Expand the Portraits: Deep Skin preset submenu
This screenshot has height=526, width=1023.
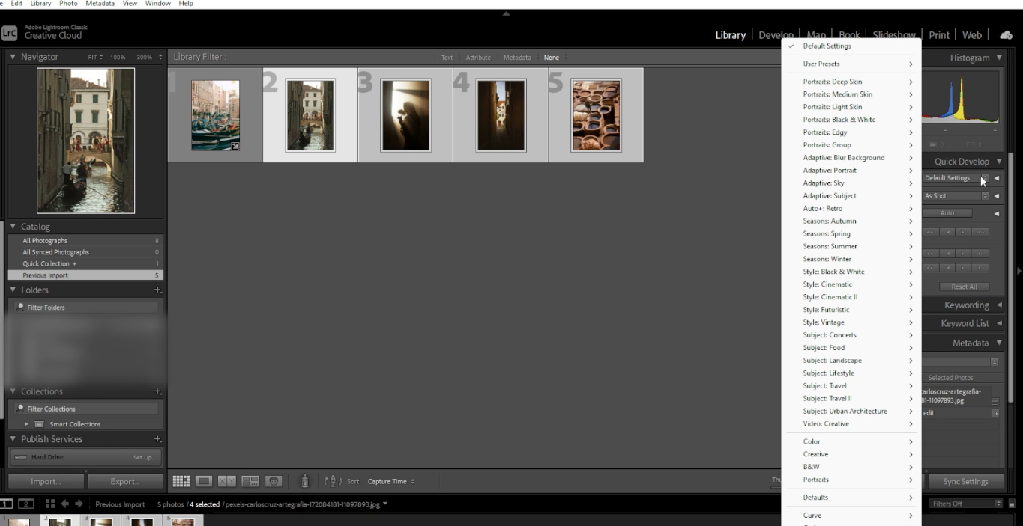pos(834,81)
